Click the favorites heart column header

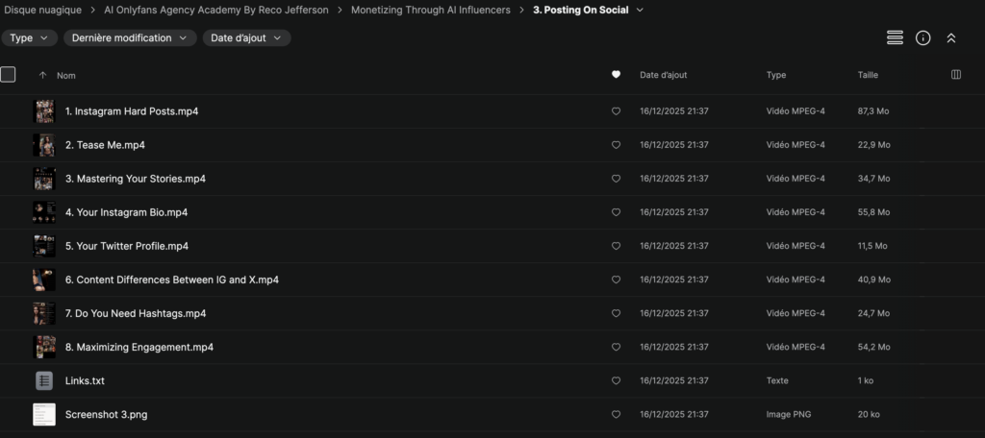616,75
